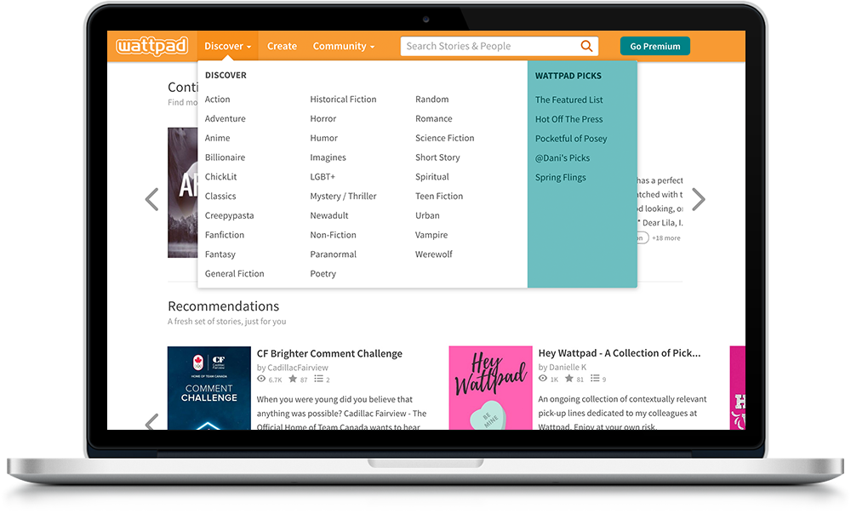Browse Short Story category

[437, 157]
